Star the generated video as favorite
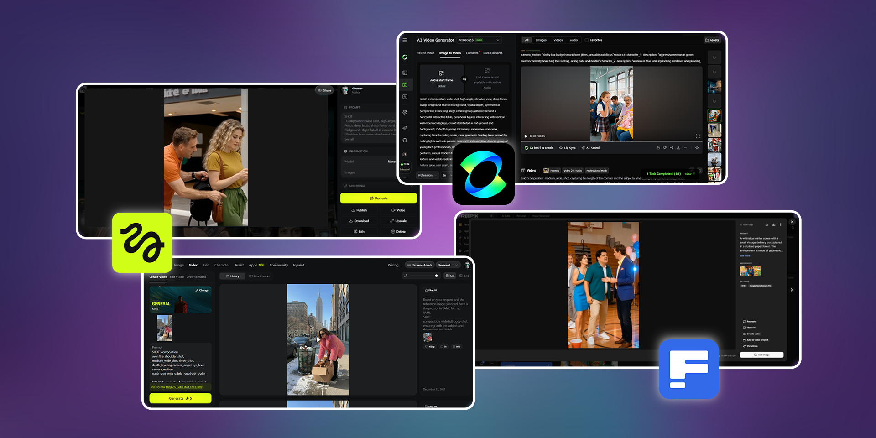Viewport: 876px width, 438px height. tap(697, 148)
